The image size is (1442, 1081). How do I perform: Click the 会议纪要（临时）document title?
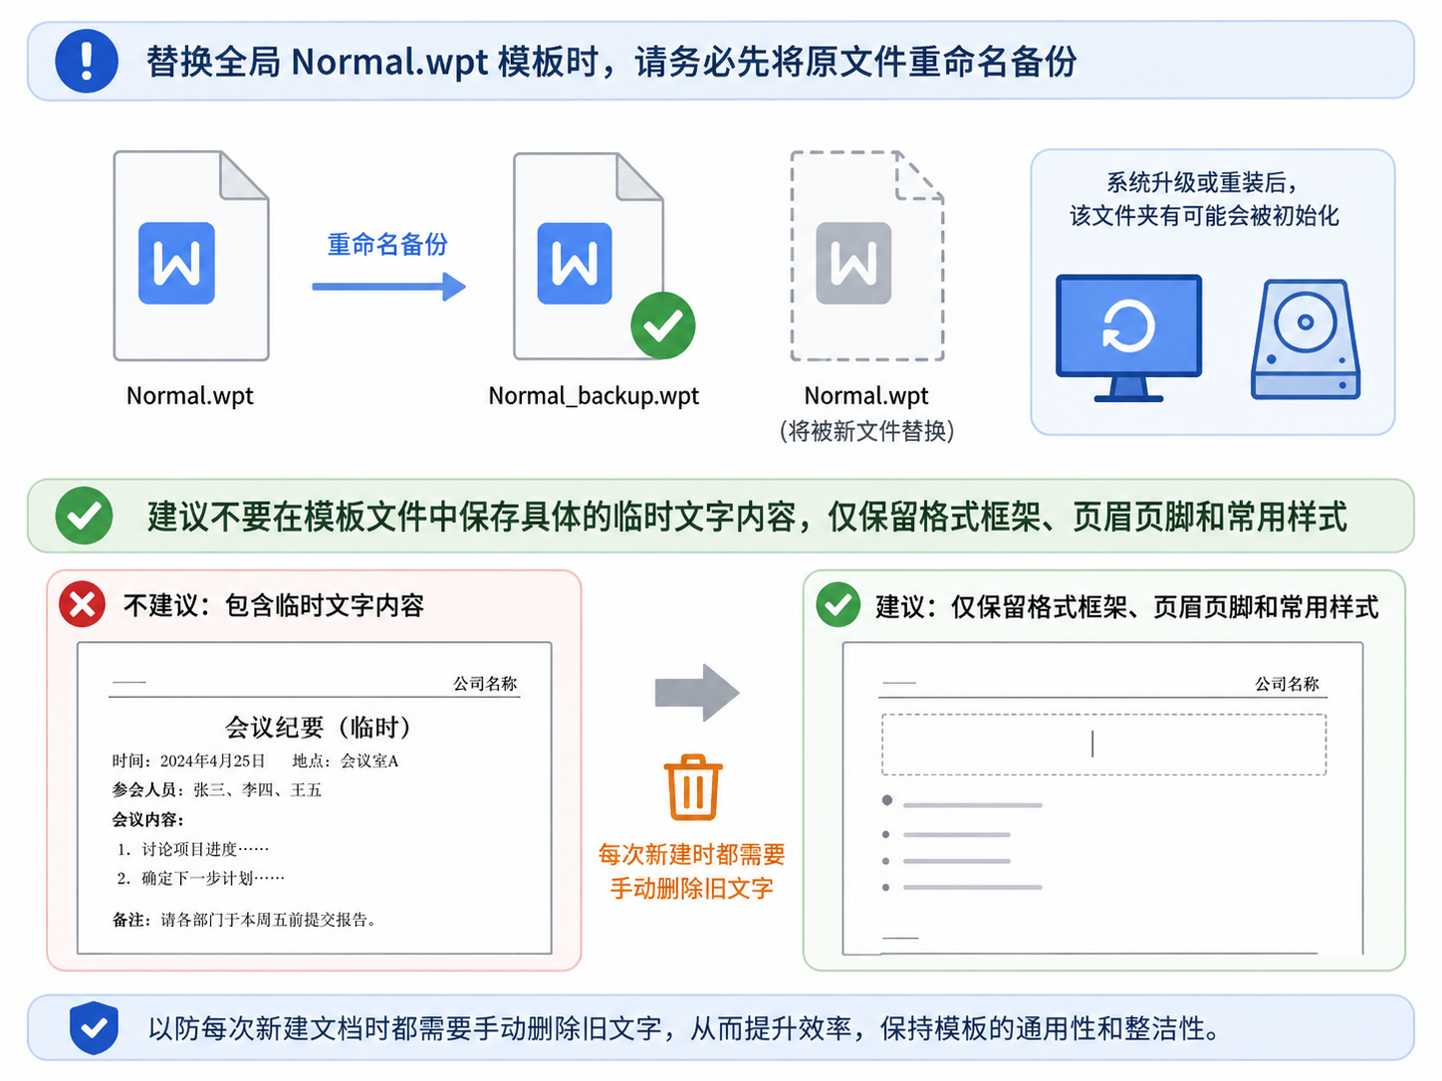click(x=318, y=728)
